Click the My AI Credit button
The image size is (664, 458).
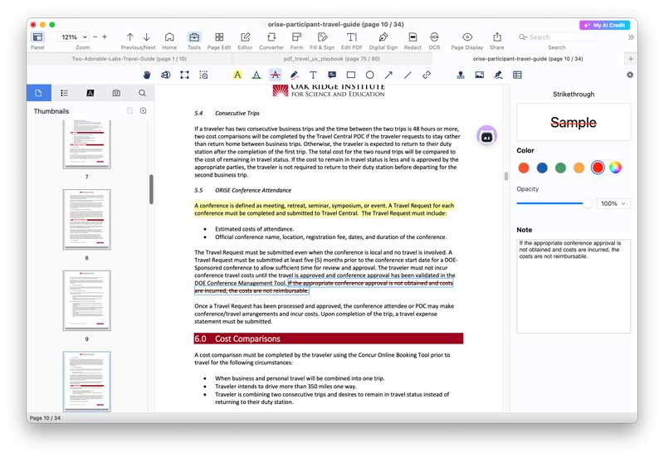pyautogui.click(x=604, y=25)
